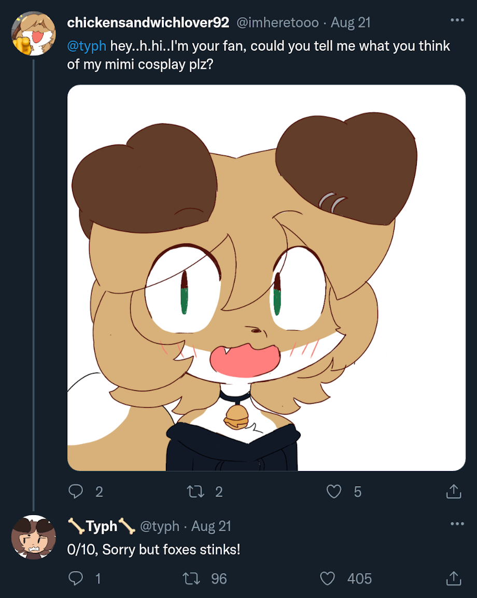
Task: View chickensandwichlover92's profile avatar
Action: pyautogui.click(x=33, y=33)
